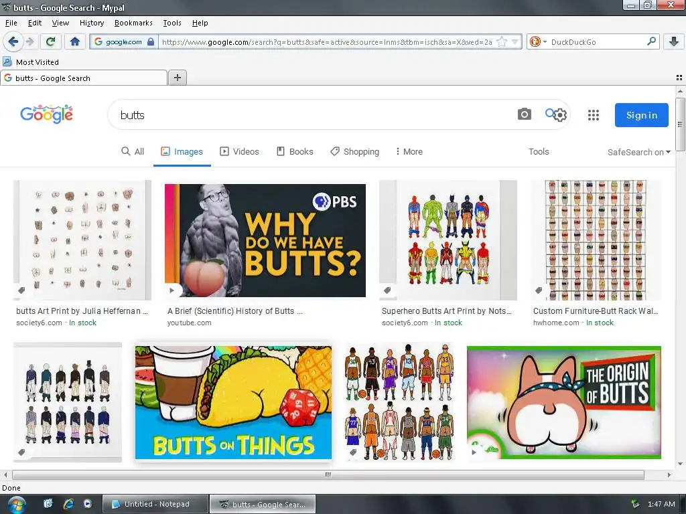The image size is (686, 514).
Task: Click the padlock site security icon
Action: click(151, 42)
